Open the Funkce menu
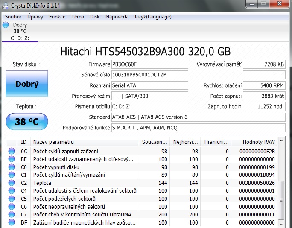Viewport: 292px width, 228px height. point(57,17)
